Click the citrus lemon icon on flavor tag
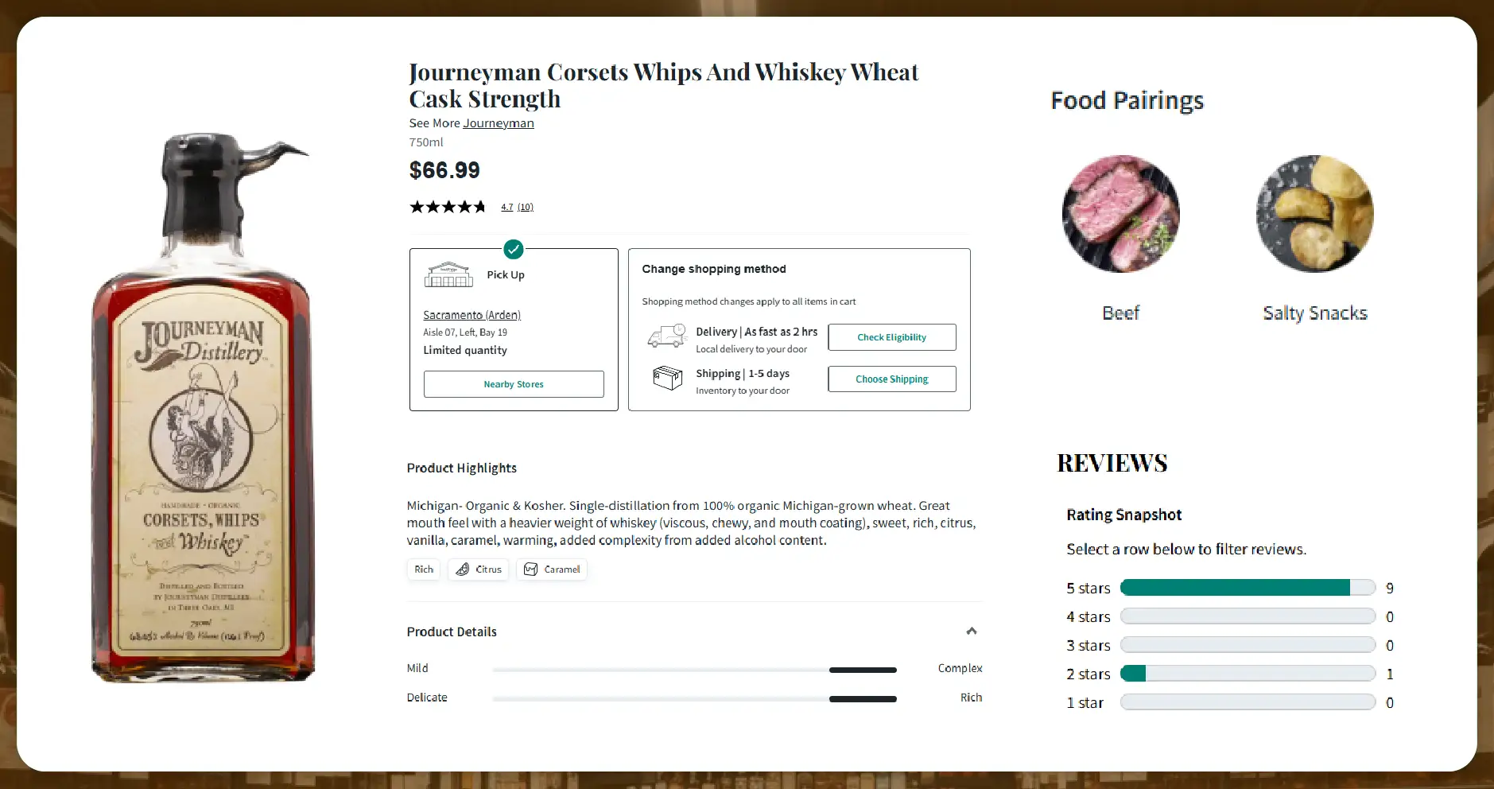 point(463,569)
